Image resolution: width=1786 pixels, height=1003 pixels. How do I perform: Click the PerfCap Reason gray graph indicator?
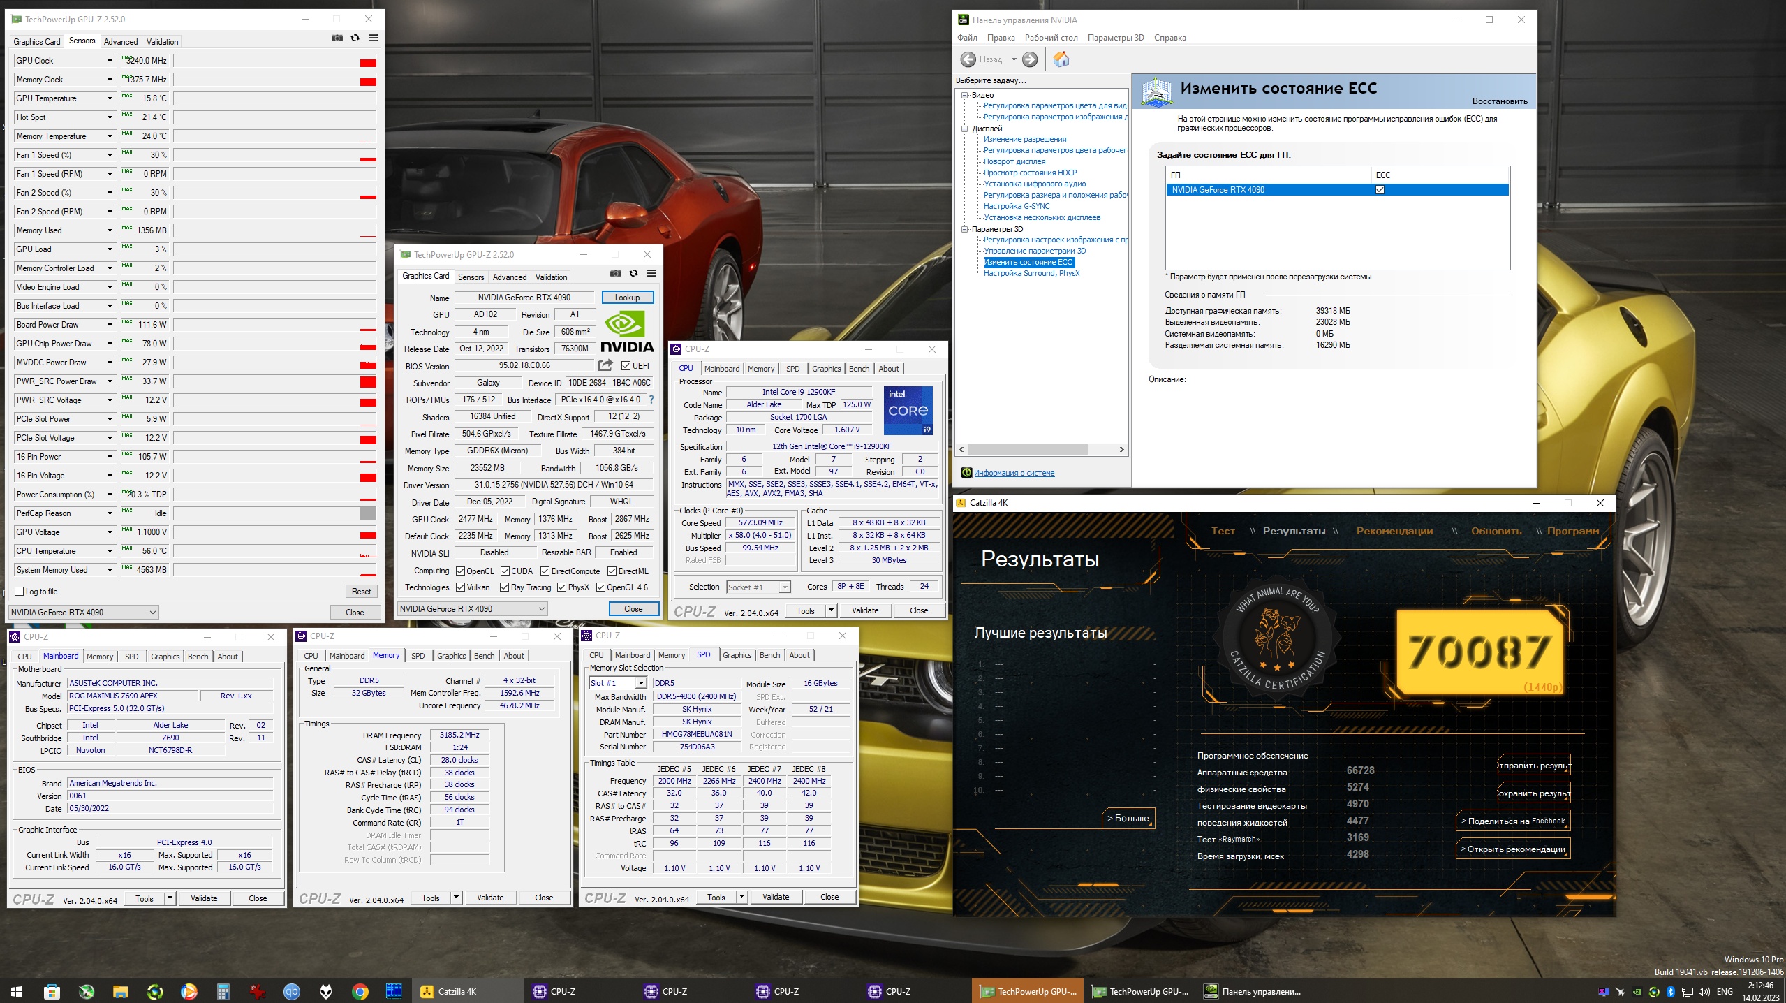pyautogui.click(x=368, y=513)
